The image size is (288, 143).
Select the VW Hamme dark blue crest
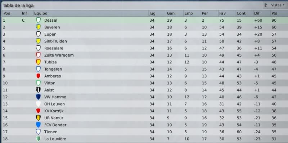pyautogui.click(x=38, y=97)
